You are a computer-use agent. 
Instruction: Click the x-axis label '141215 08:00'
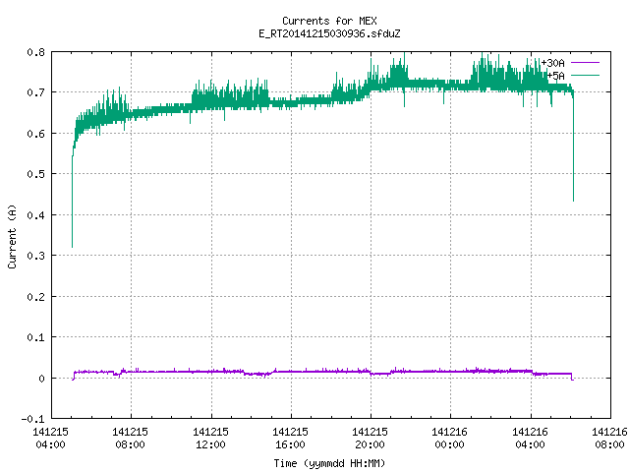pos(131,439)
